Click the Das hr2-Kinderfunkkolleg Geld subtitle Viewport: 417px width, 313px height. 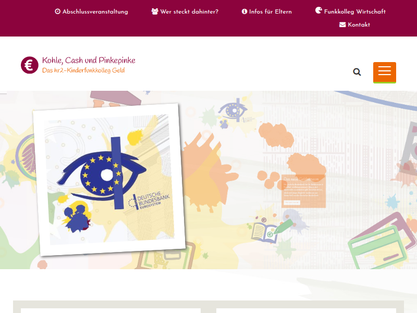tap(83, 70)
